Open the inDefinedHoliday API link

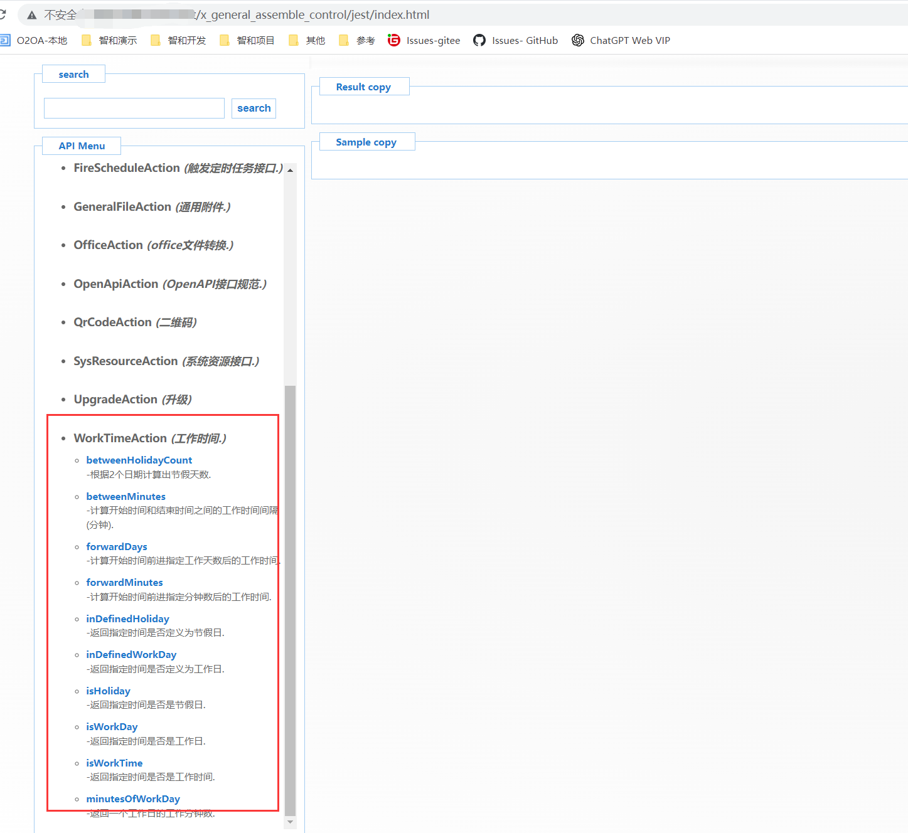[x=128, y=619]
